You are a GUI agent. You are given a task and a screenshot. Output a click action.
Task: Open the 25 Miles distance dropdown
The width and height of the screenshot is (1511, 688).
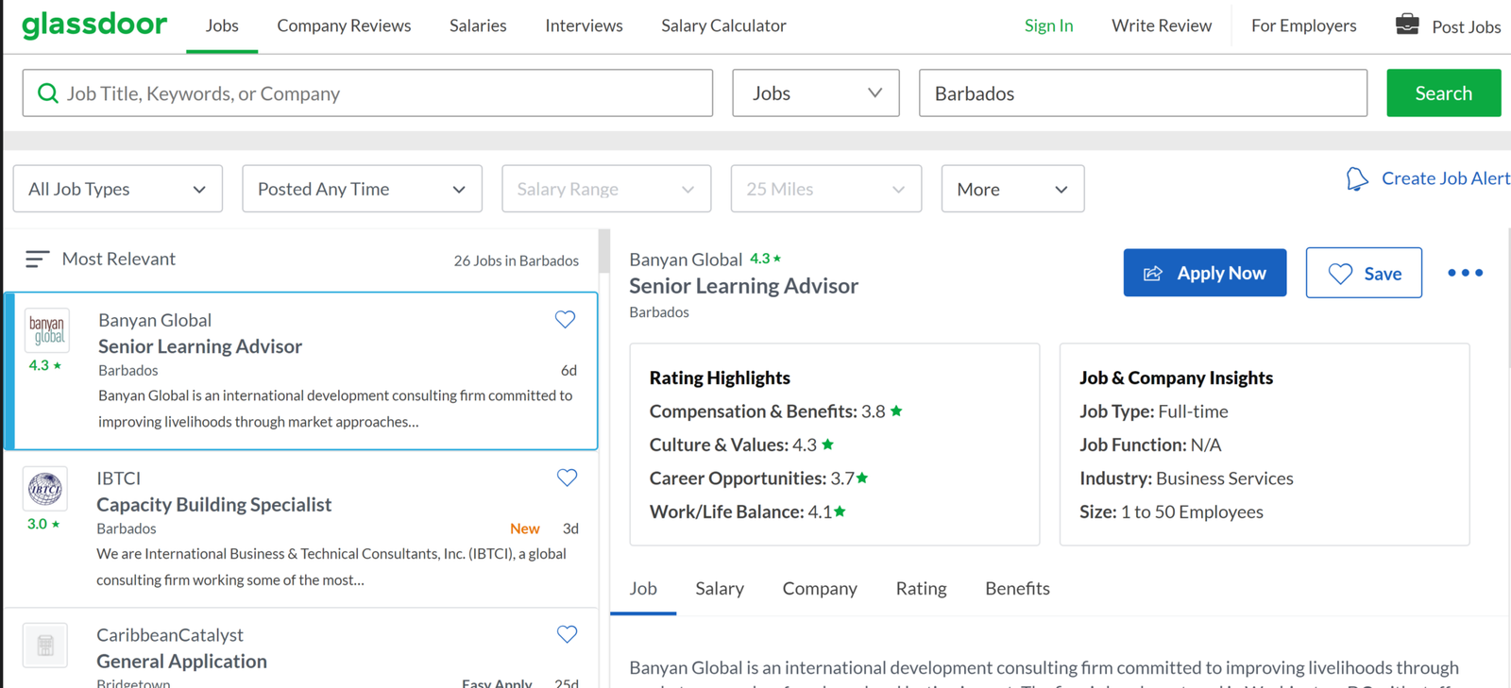826,189
